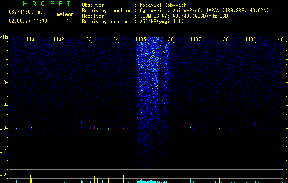Screen dimensions: 288x183
Task: Click the HROFFT title text
Action: (x=47, y=4)
